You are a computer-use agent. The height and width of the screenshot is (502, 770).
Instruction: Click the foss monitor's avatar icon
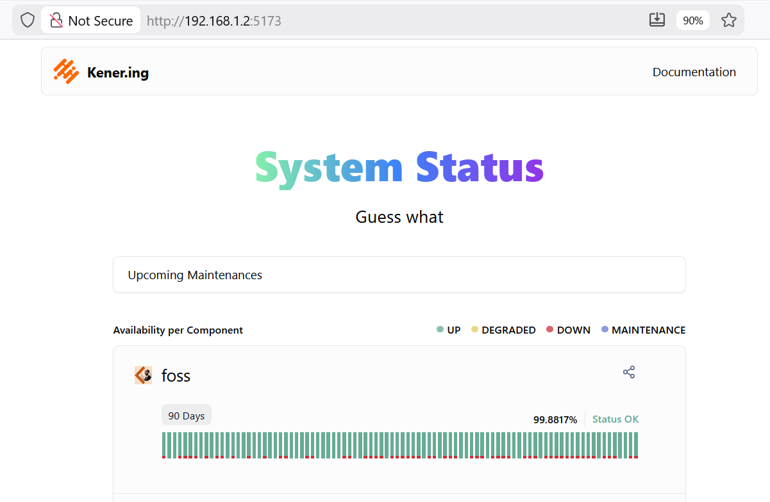coord(142,375)
